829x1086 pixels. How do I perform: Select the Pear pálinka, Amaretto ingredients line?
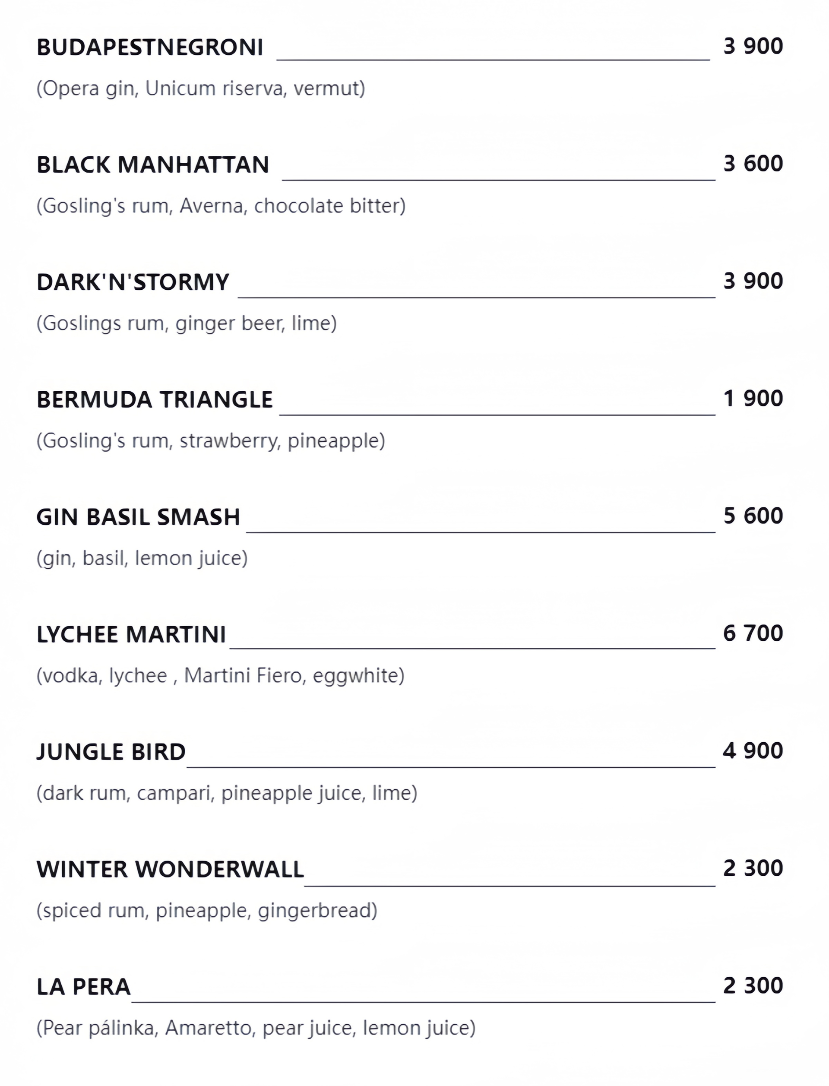pos(256,1028)
